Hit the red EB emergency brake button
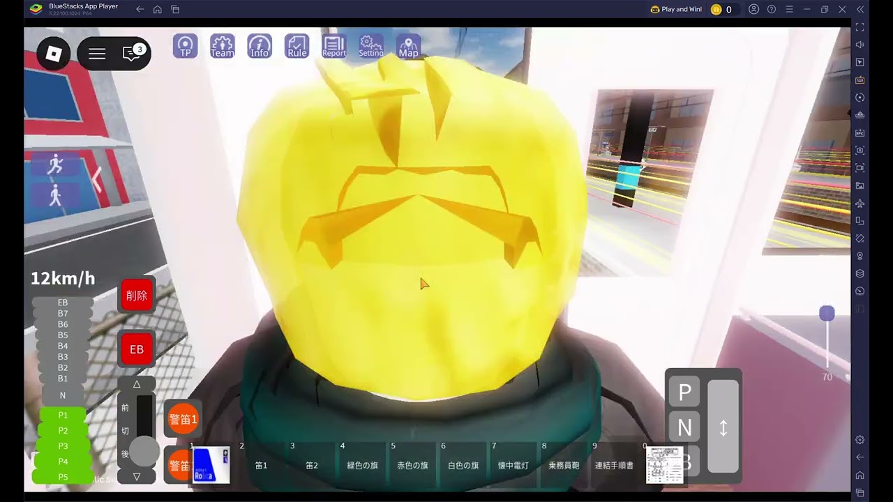The height and width of the screenshot is (502, 893). pos(137,349)
